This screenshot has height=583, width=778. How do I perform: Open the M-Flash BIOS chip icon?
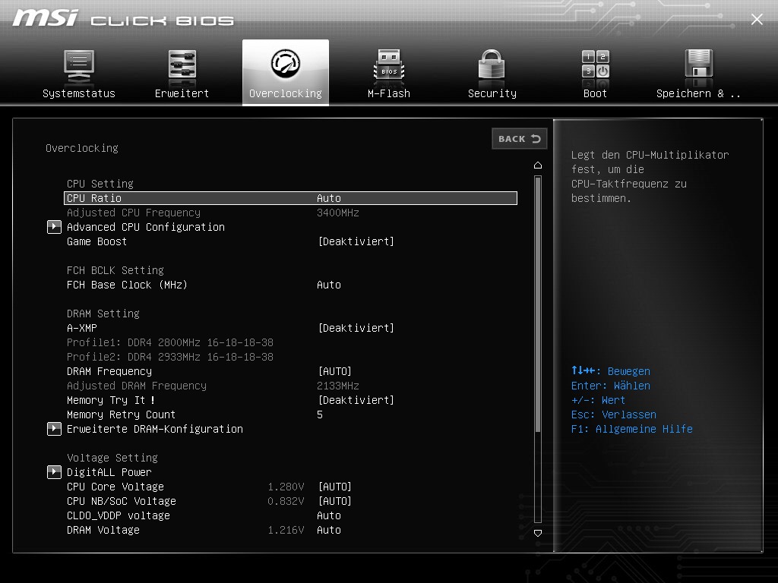(x=389, y=65)
